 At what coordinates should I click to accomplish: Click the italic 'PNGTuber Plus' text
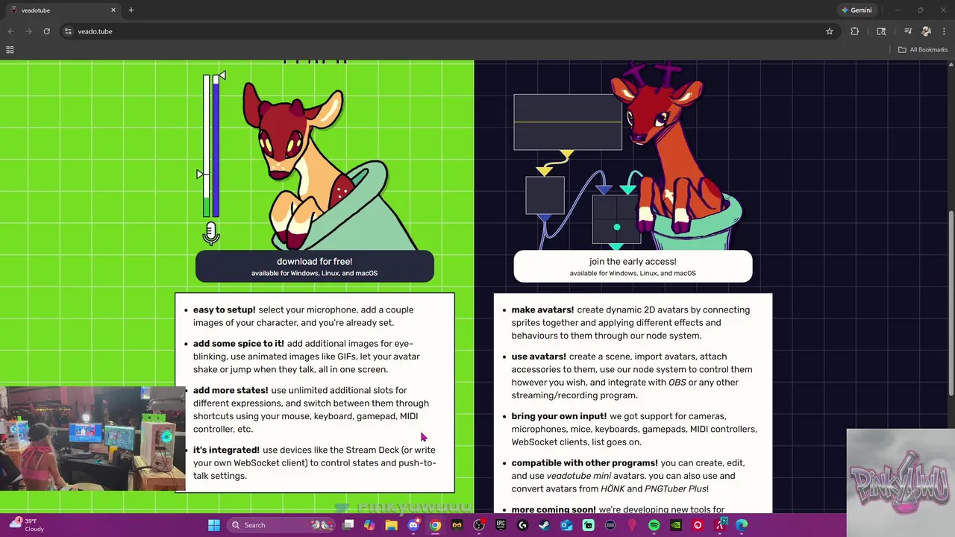click(x=677, y=489)
